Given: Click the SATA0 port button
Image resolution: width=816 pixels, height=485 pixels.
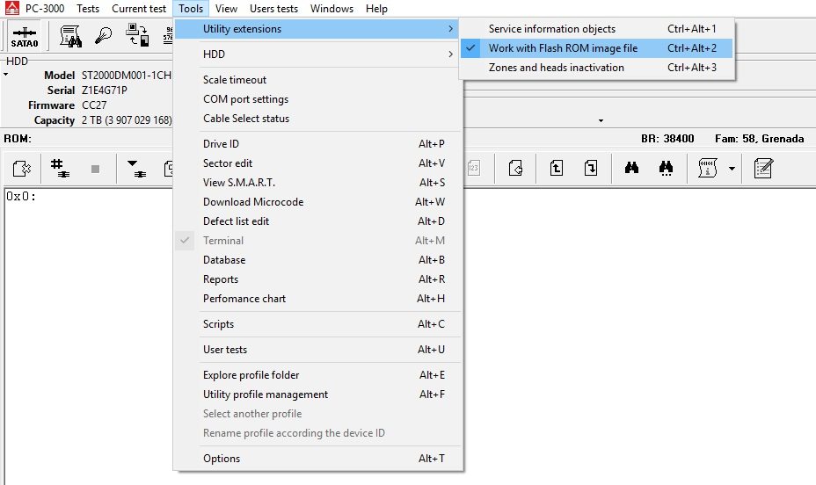Looking at the screenshot, I should click(25, 36).
